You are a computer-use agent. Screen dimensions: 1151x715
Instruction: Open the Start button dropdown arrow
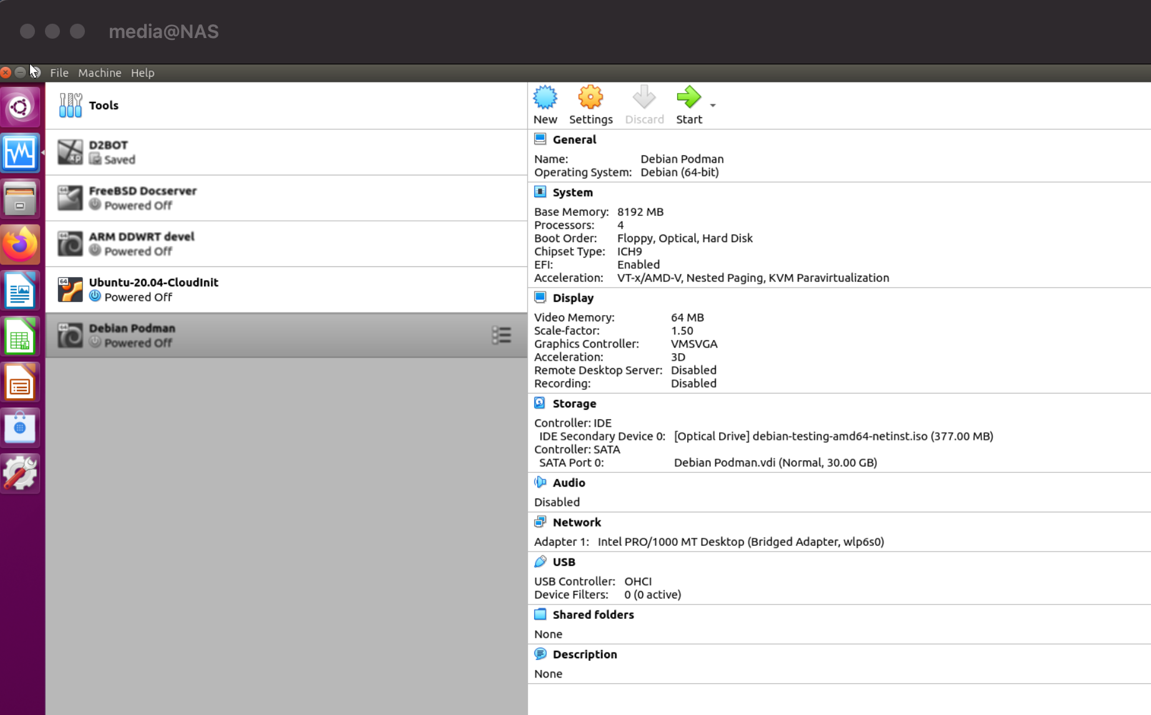[x=713, y=105]
